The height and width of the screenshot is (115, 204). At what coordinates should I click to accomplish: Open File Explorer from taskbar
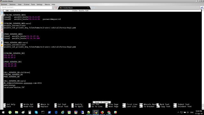(17, 112)
